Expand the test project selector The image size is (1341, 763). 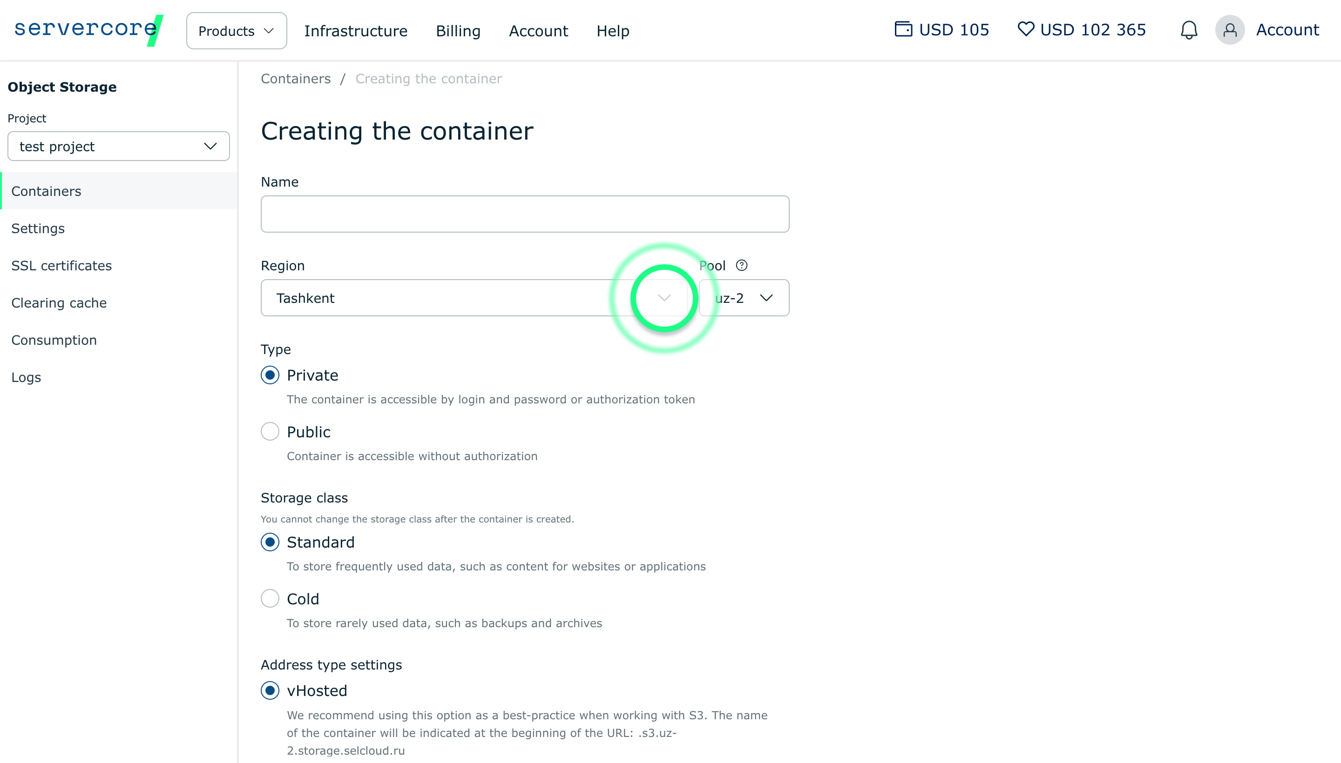pos(119,146)
